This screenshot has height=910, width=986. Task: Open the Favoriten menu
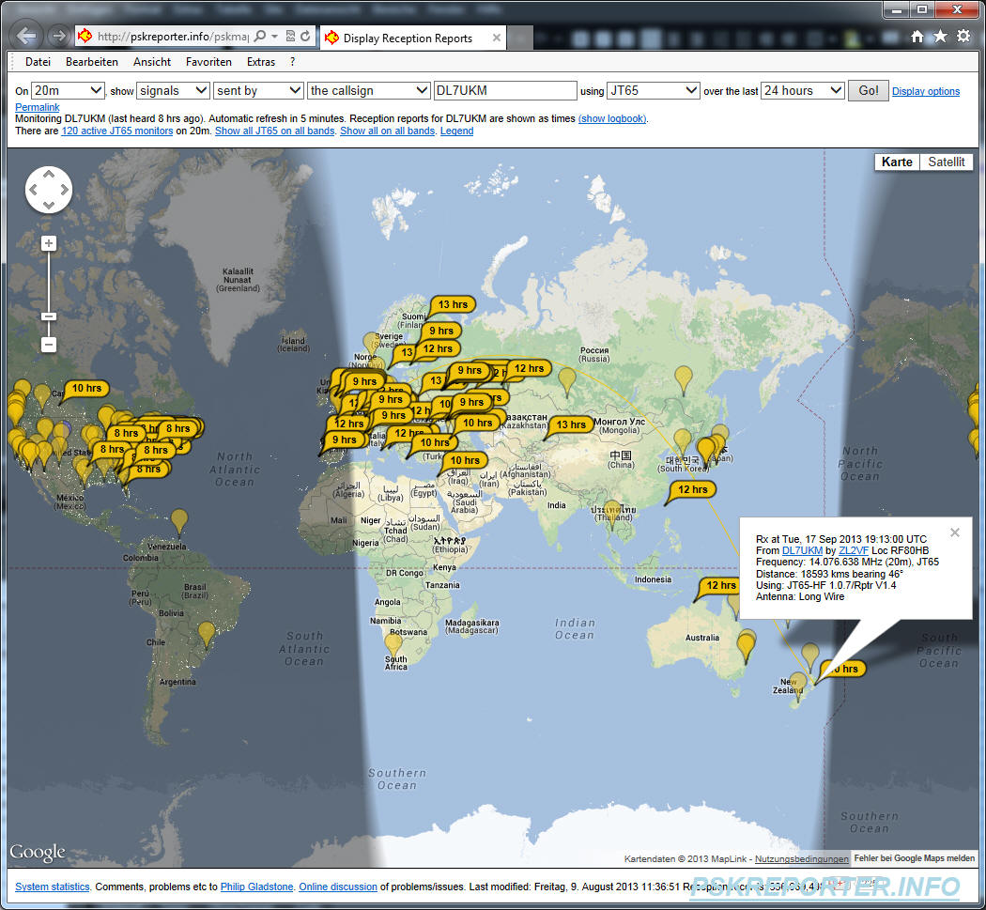click(208, 62)
